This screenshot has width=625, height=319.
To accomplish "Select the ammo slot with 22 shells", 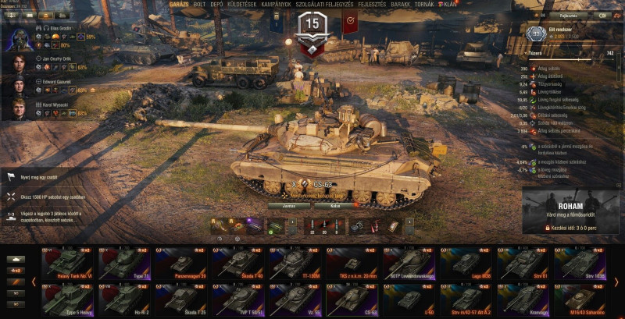I will click(x=313, y=226).
